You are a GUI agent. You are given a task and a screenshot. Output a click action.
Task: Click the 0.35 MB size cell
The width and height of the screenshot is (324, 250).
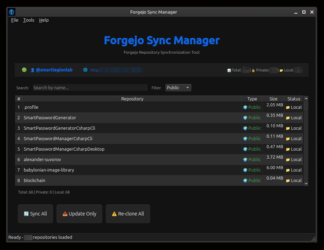pos(273,118)
